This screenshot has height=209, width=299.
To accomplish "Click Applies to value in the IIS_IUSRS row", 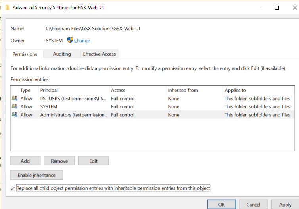I will (x=257, y=99).
